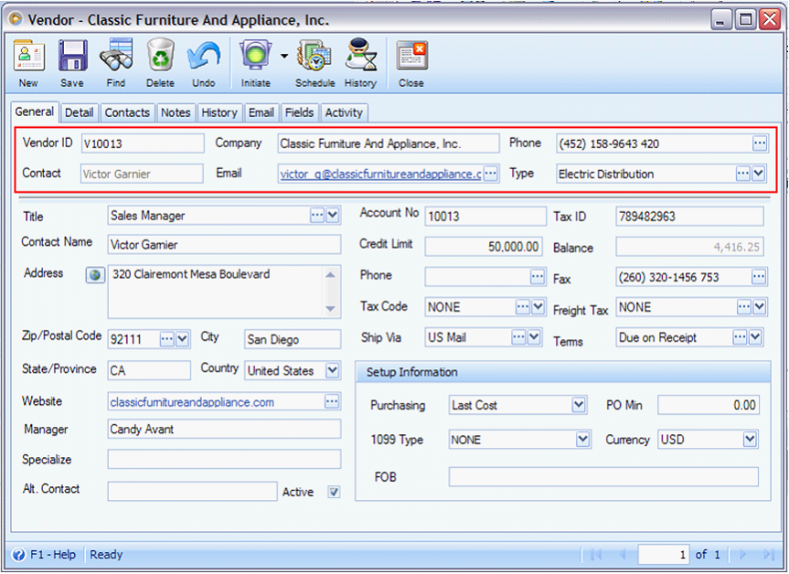Screen dimensions: 789x574
Task: Click ellipsis button in Tax Code field
Action: [523, 306]
